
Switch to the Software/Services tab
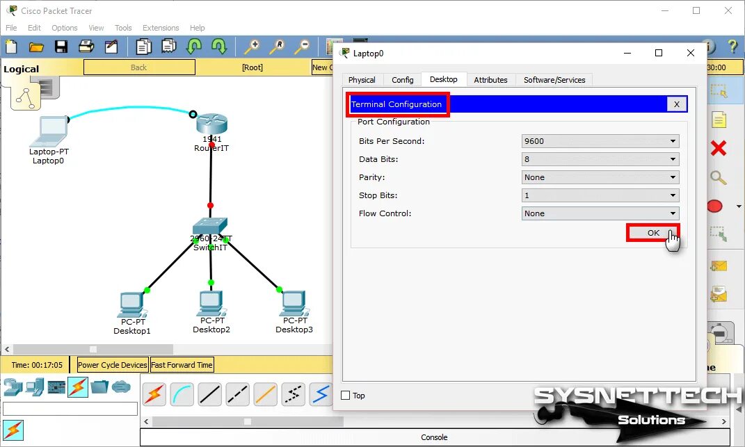click(554, 80)
